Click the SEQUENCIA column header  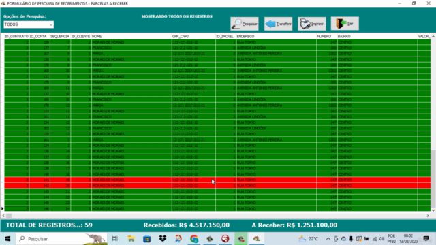(x=60, y=36)
